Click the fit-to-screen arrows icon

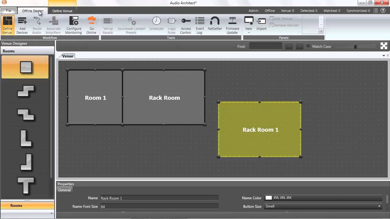tap(384, 46)
